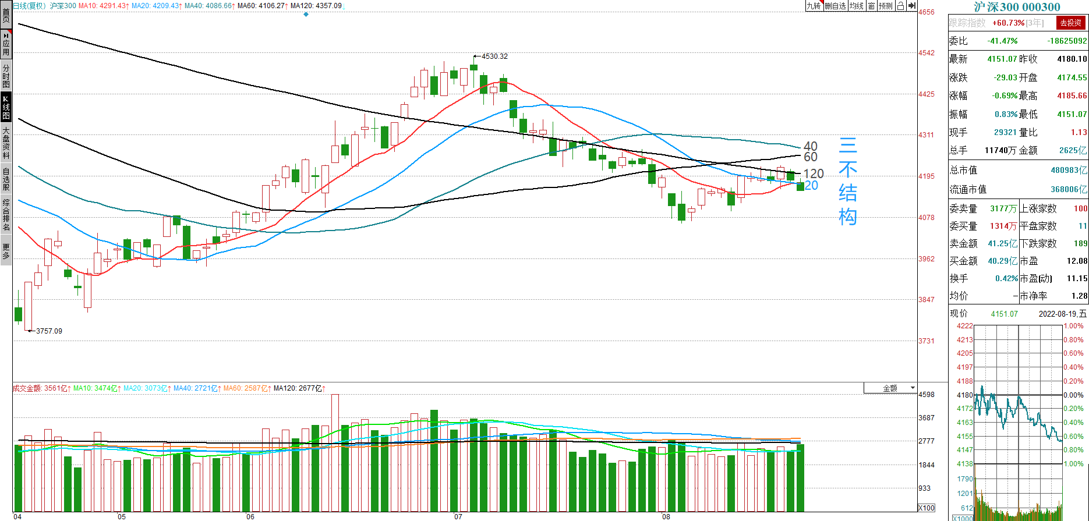The width and height of the screenshot is (1089, 521).
Task: Click the 预测 forecast button
Action: click(x=886, y=6)
